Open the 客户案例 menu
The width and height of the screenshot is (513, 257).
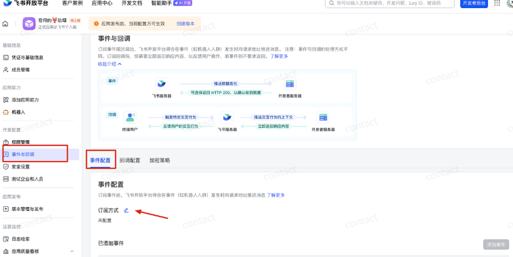72,3
